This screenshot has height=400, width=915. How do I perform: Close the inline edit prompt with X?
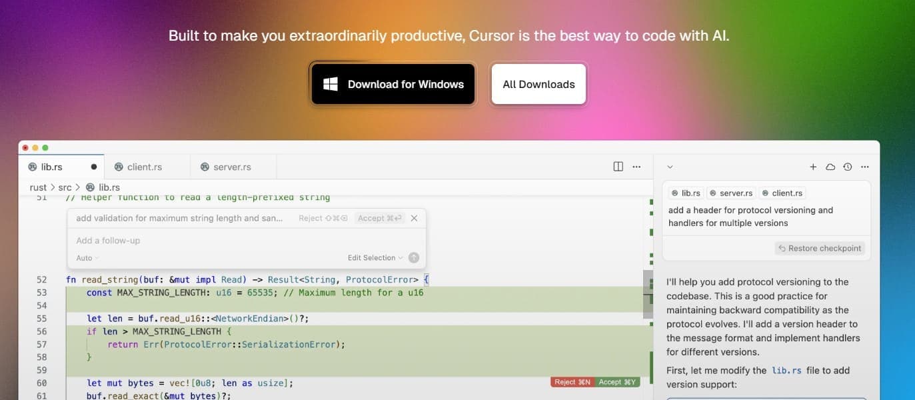pos(414,218)
